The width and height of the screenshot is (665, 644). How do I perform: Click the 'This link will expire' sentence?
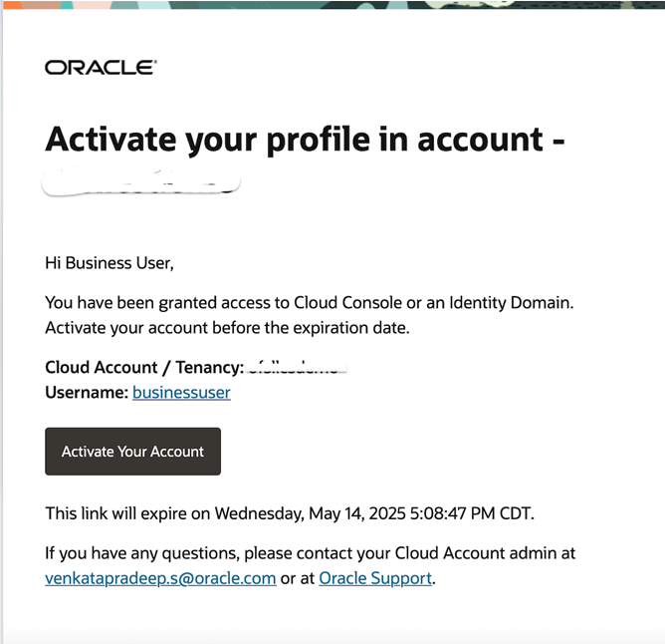(x=290, y=513)
